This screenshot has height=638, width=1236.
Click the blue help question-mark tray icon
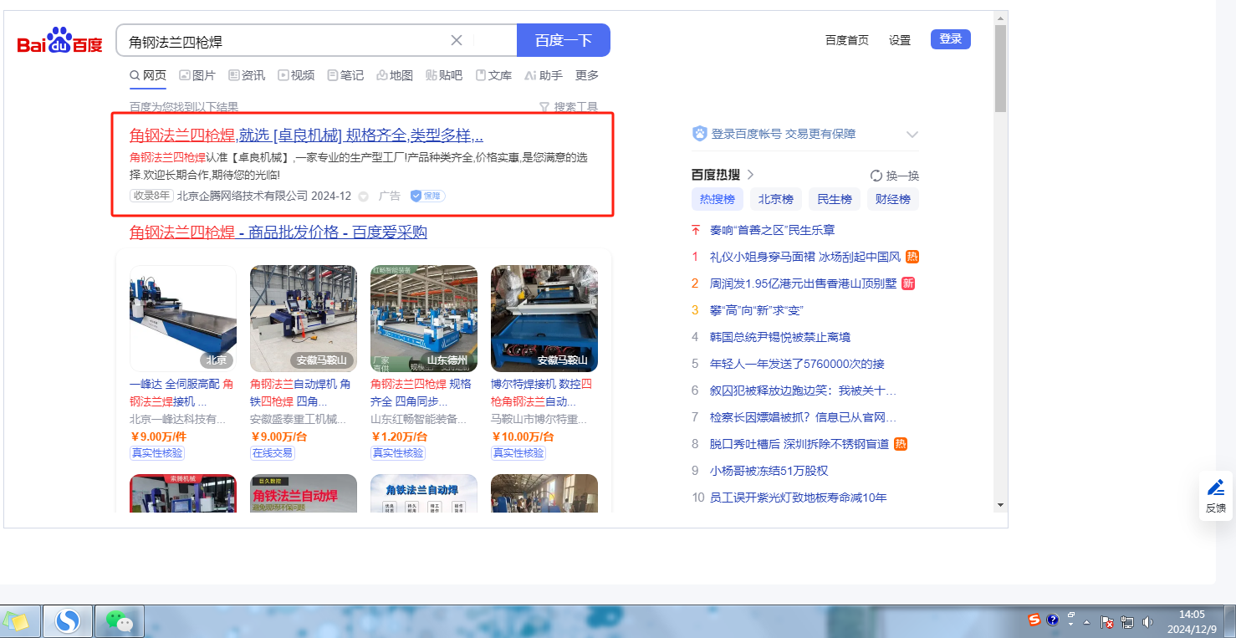point(1053,620)
